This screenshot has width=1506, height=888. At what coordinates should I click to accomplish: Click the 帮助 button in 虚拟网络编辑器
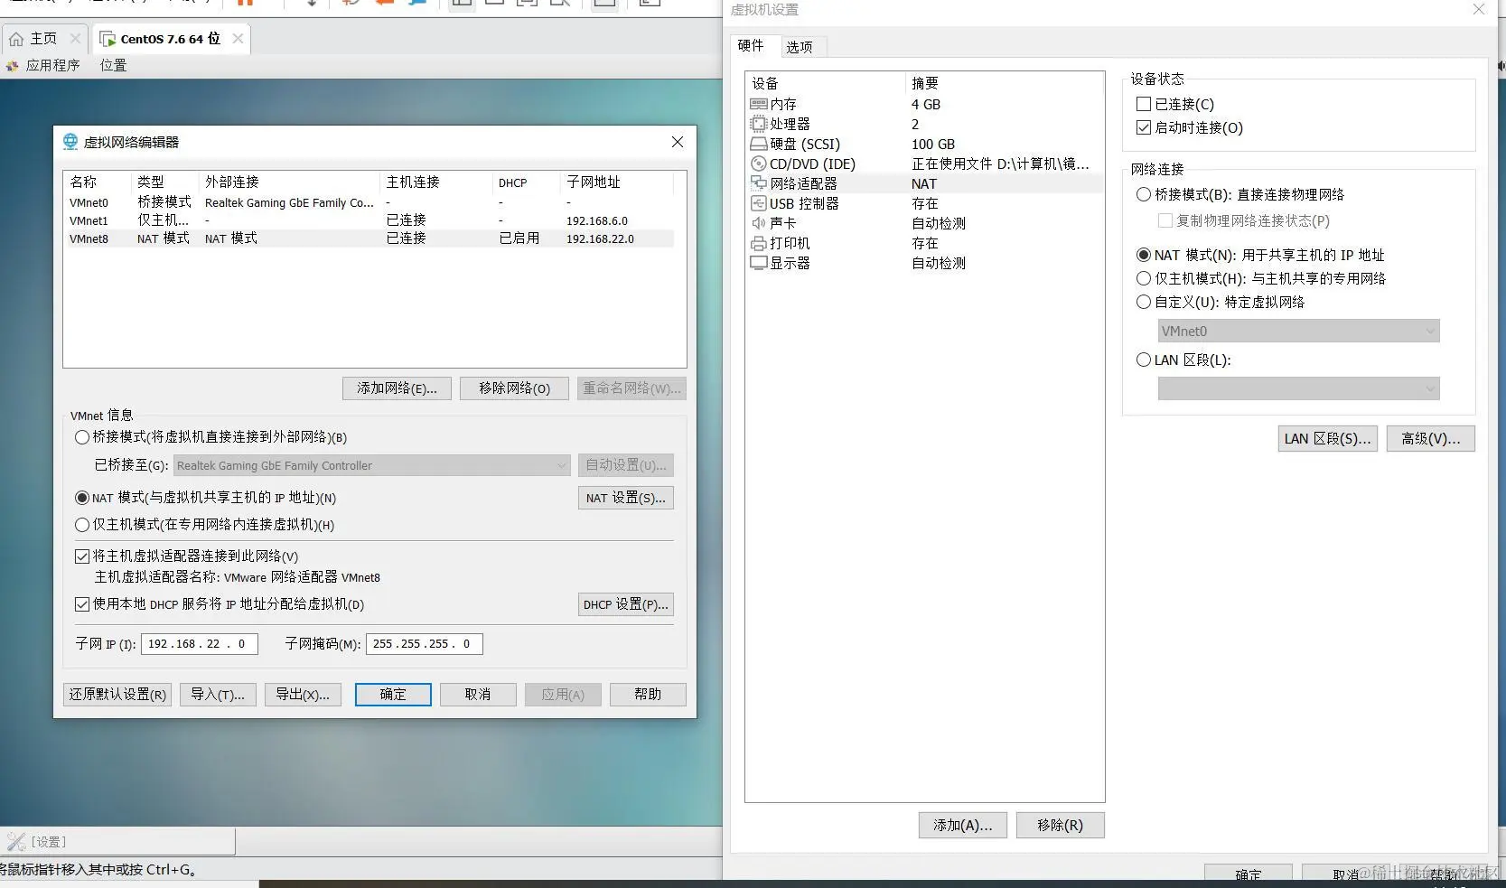(648, 694)
